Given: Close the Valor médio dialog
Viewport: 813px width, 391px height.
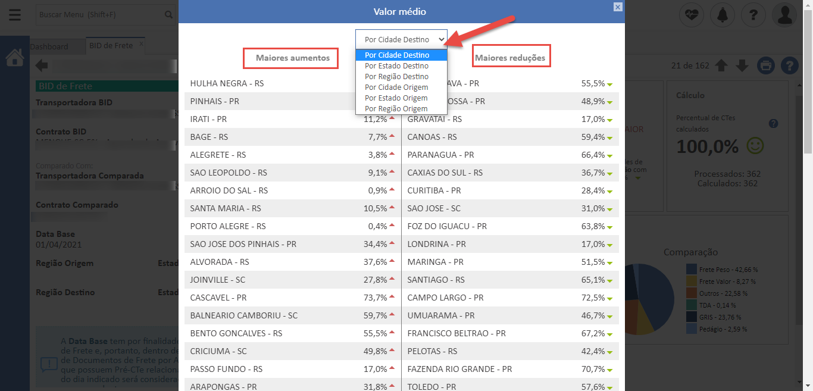Looking at the screenshot, I should (x=618, y=7).
